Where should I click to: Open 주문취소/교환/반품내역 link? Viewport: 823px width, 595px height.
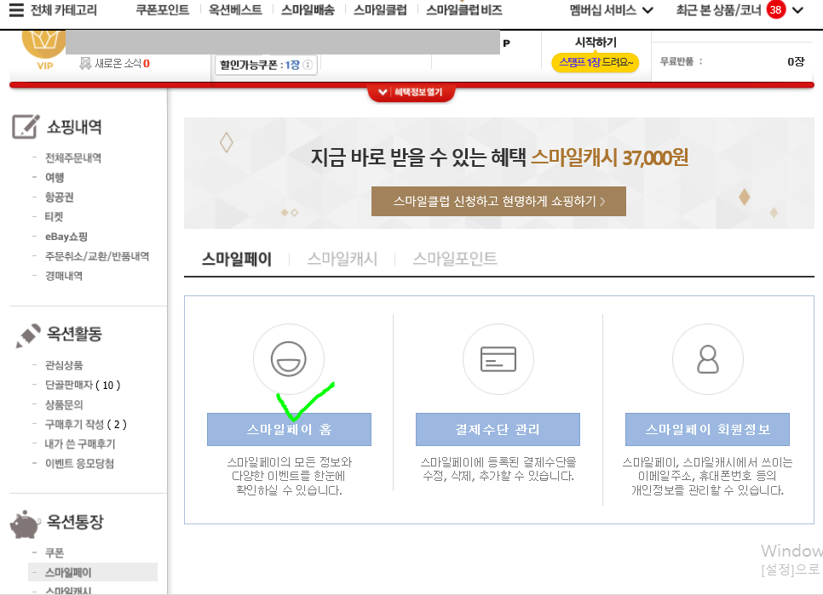[97, 256]
